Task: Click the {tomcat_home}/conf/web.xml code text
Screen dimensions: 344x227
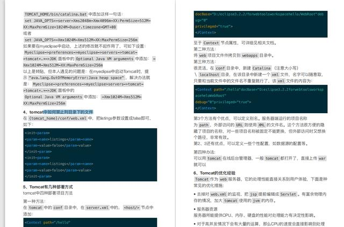Action: pos(58,118)
